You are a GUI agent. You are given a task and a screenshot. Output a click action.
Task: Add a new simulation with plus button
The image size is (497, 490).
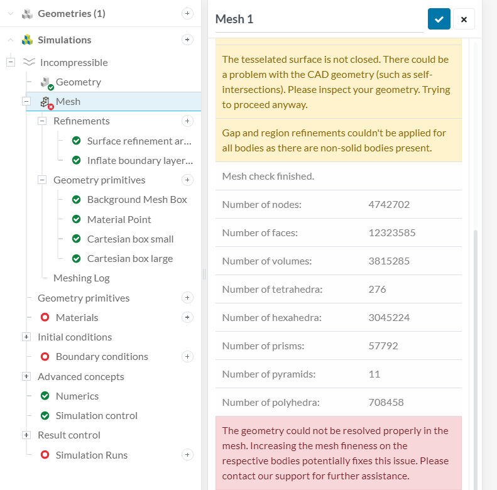187,40
